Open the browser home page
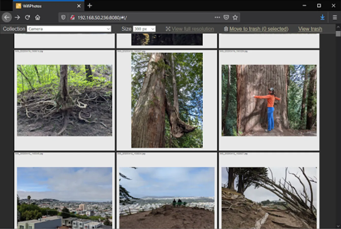 coord(38,17)
